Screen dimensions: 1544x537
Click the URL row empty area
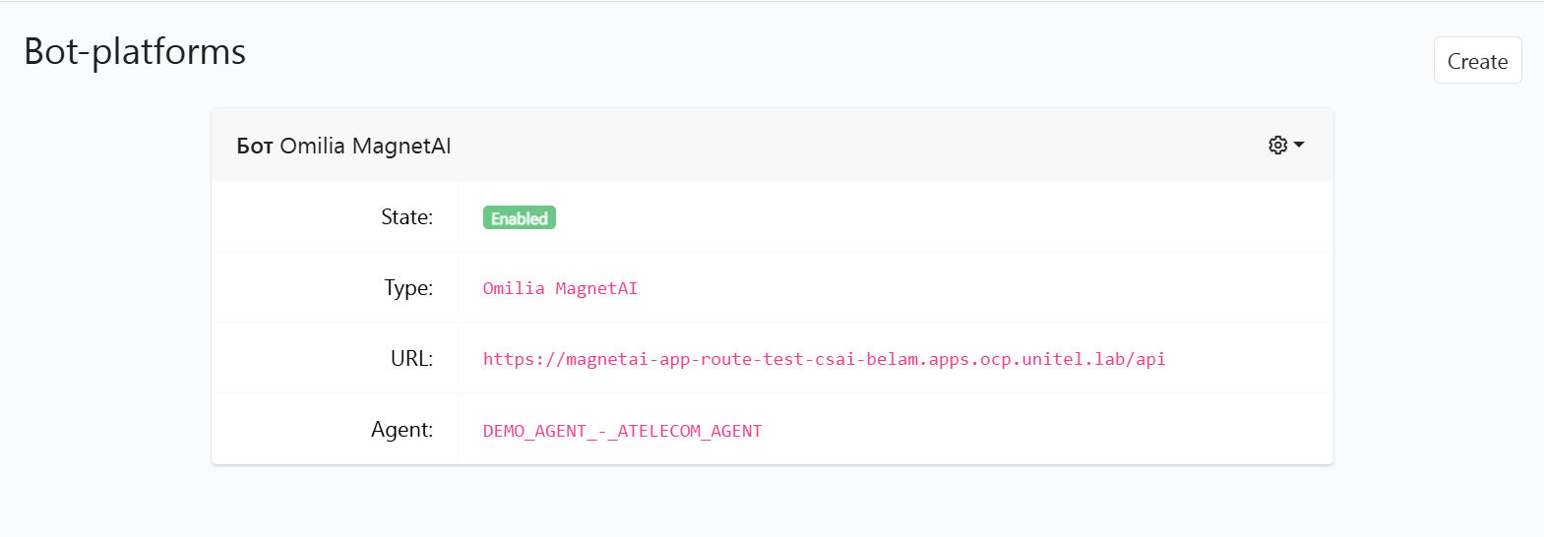(1250, 358)
